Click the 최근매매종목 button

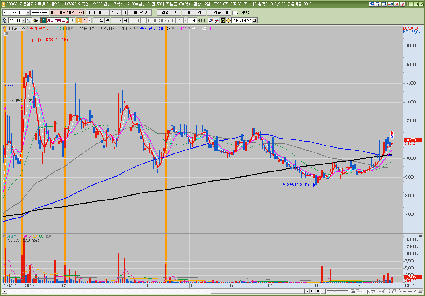pyautogui.click(x=97, y=13)
